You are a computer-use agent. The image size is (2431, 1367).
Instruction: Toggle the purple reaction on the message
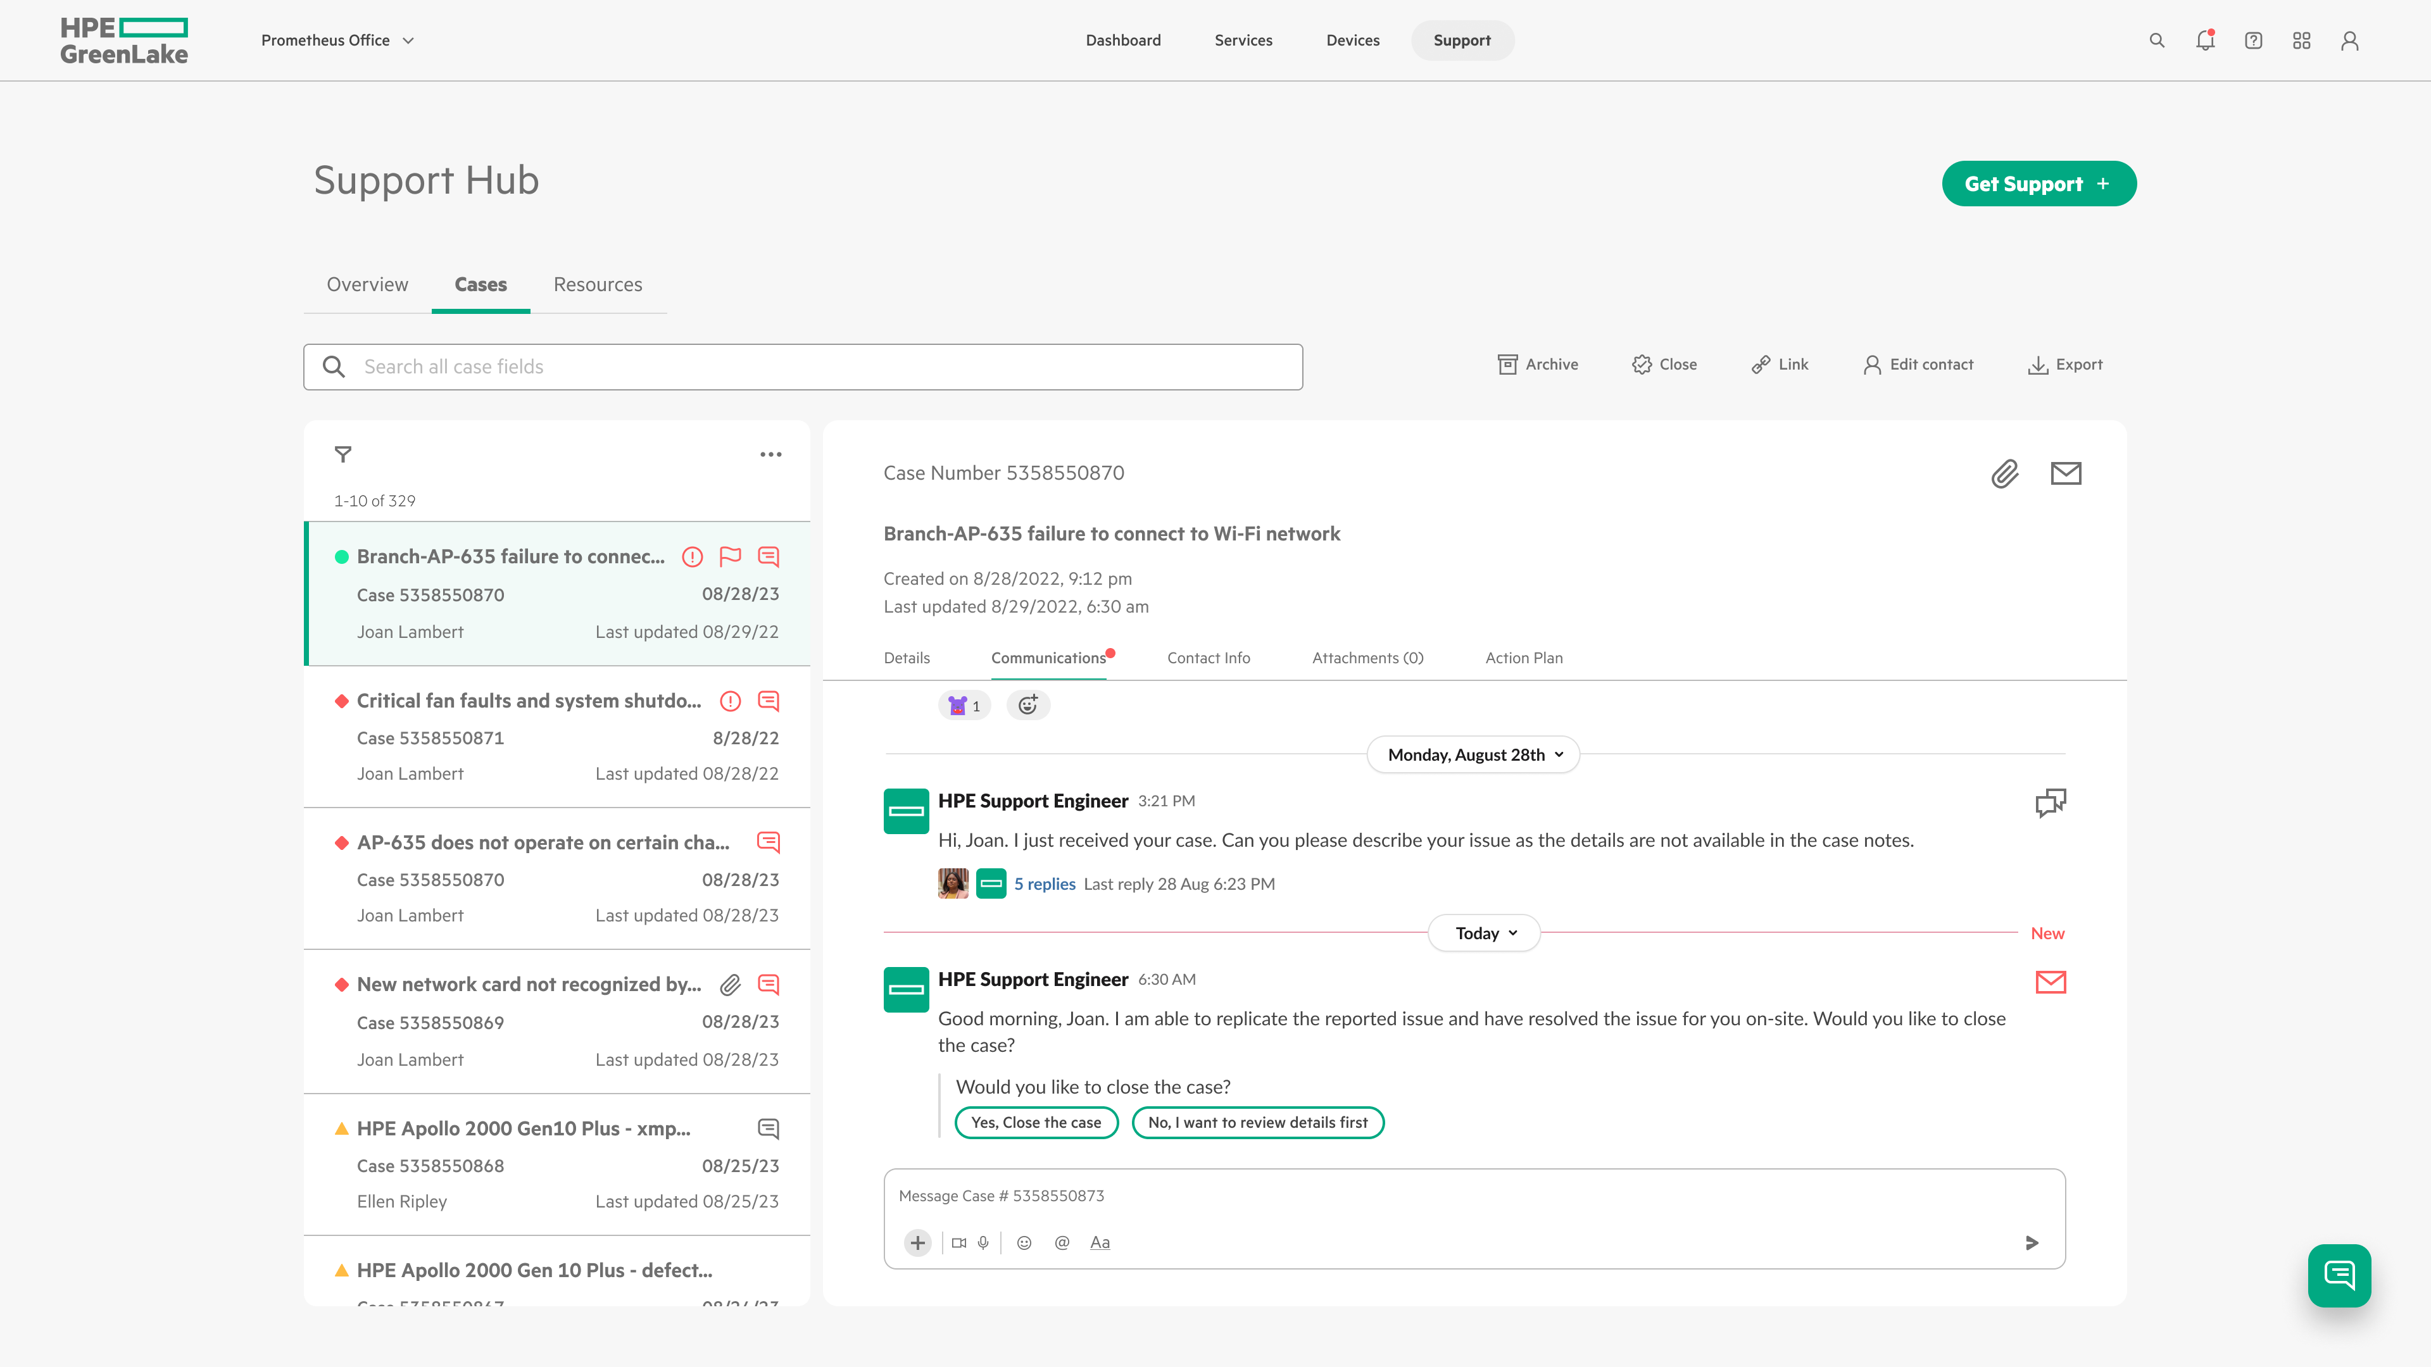point(964,705)
